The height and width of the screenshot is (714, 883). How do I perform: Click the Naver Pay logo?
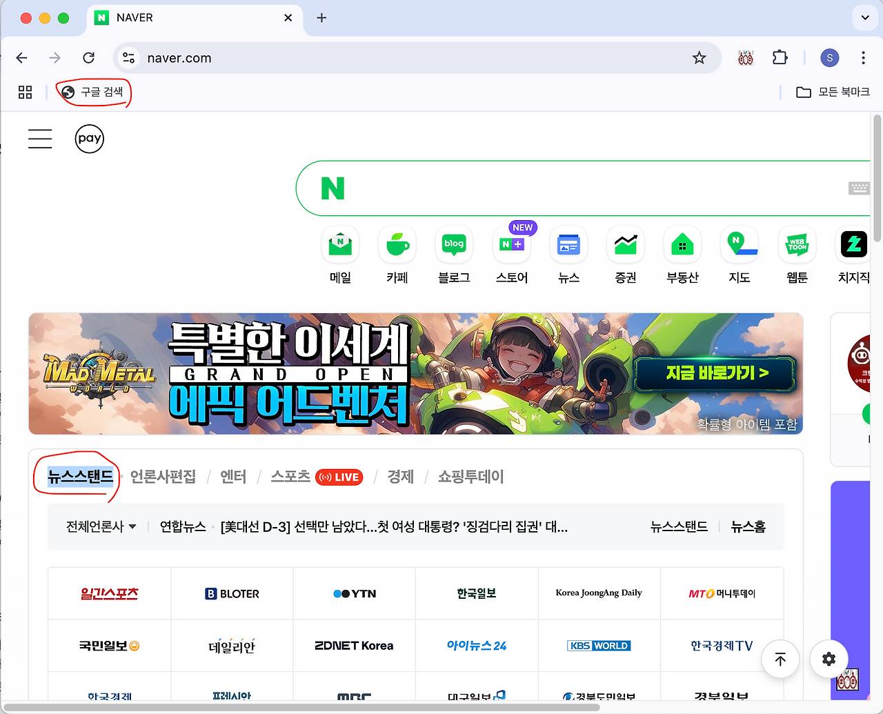click(x=90, y=139)
